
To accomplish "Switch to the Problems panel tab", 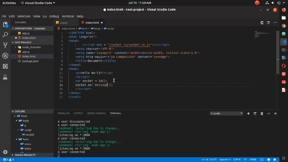I will (64, 113).
